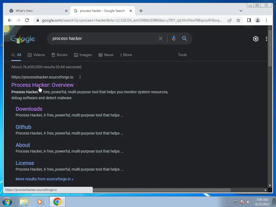The height and width of the screenshot is (207, 276).
Task: Close the What's New tab
Action: click(x=66, y=11)
